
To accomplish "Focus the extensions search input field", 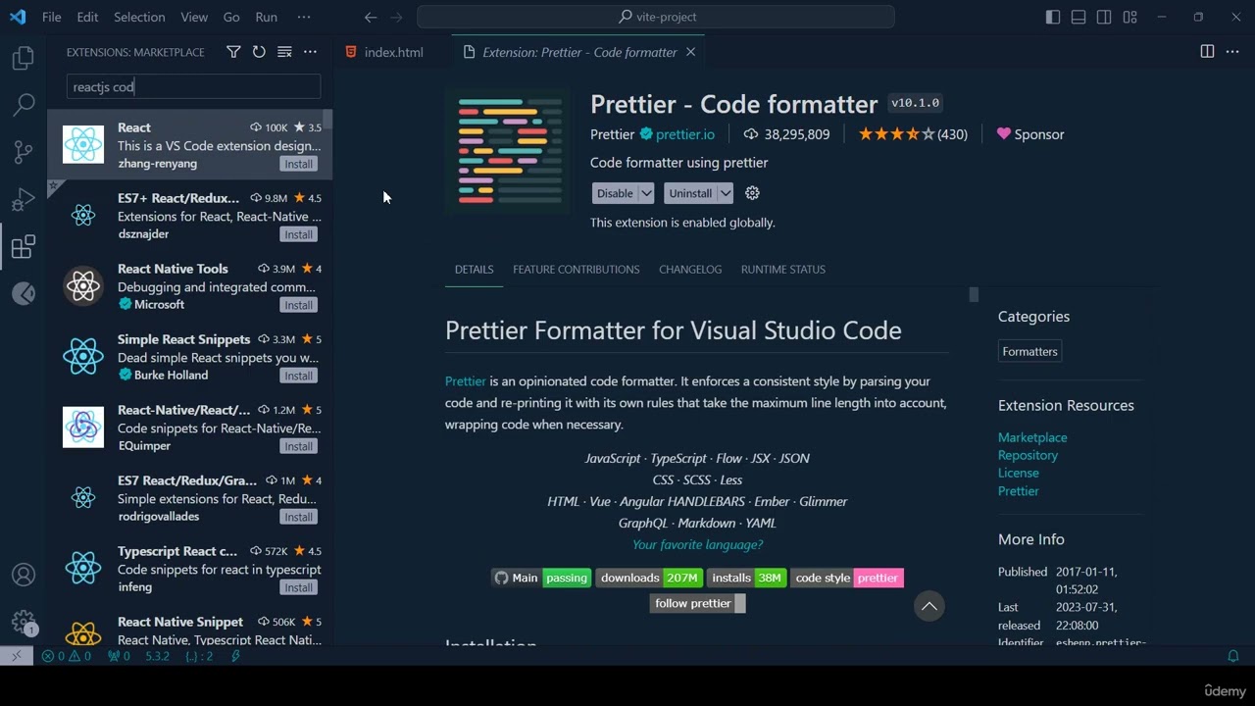I will click(x=193, y=86).
